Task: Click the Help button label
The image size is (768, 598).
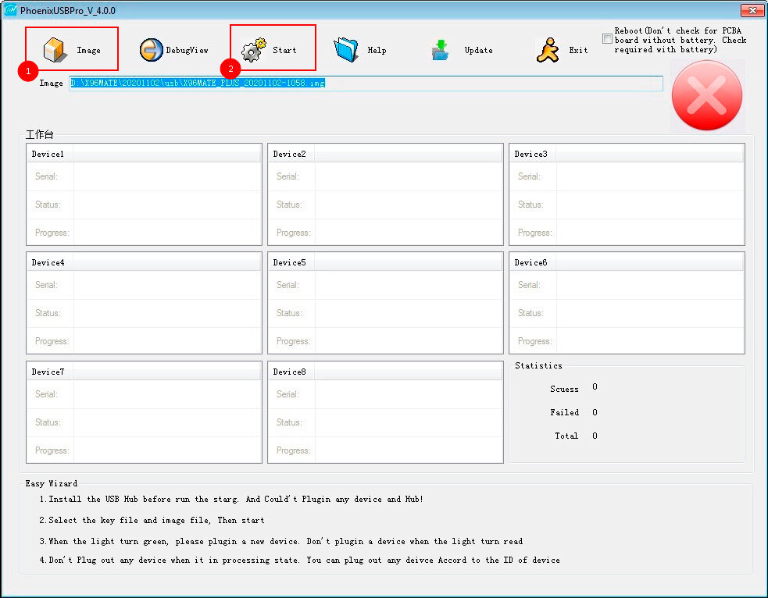Action: pyautogui.click(x=377, y=50)
